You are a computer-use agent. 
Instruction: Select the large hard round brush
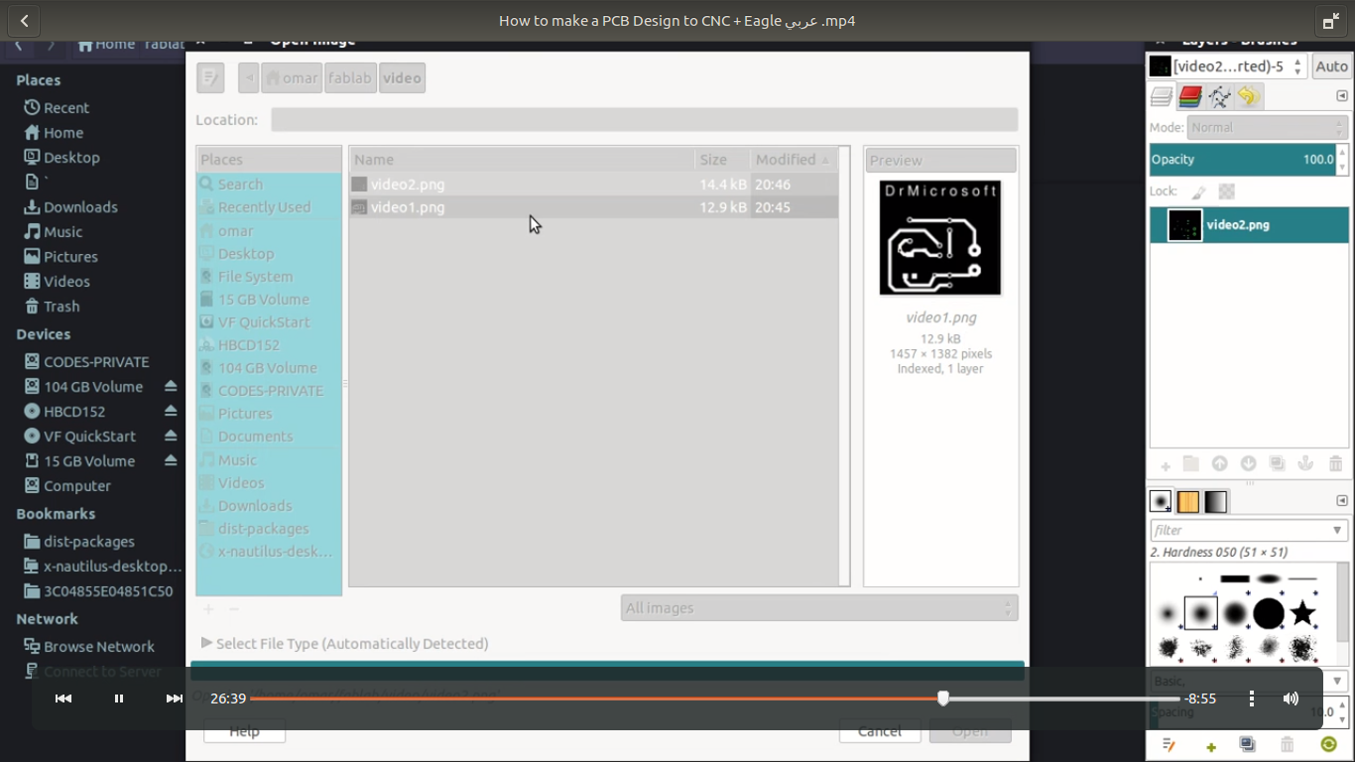click(x=1269, y=614)
